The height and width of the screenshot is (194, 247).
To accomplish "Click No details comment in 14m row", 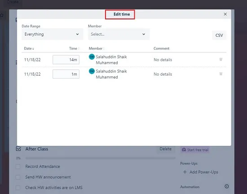I will [x=163, y=60].
